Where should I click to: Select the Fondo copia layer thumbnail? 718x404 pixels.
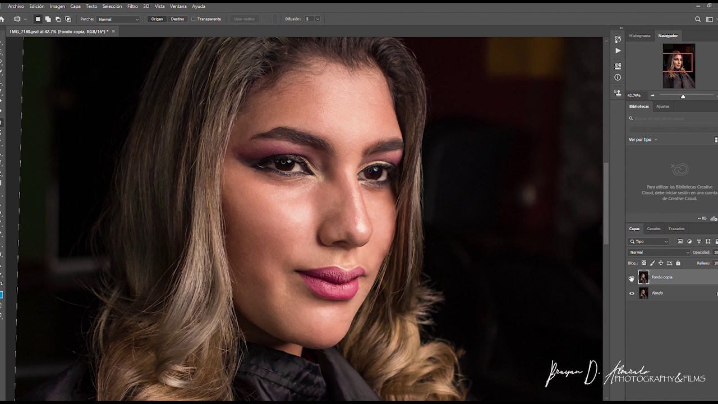[x=643, y=277]
